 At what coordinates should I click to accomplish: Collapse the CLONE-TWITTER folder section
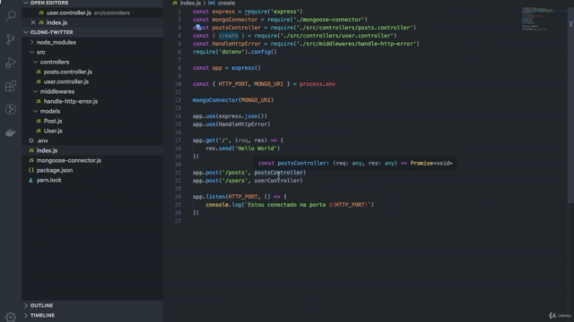tap(51, 32)
